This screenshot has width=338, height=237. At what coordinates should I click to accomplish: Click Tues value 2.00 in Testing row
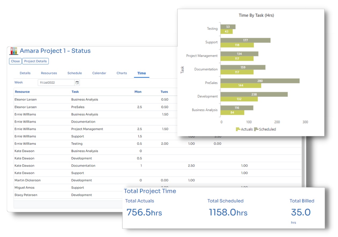[164, 144]
